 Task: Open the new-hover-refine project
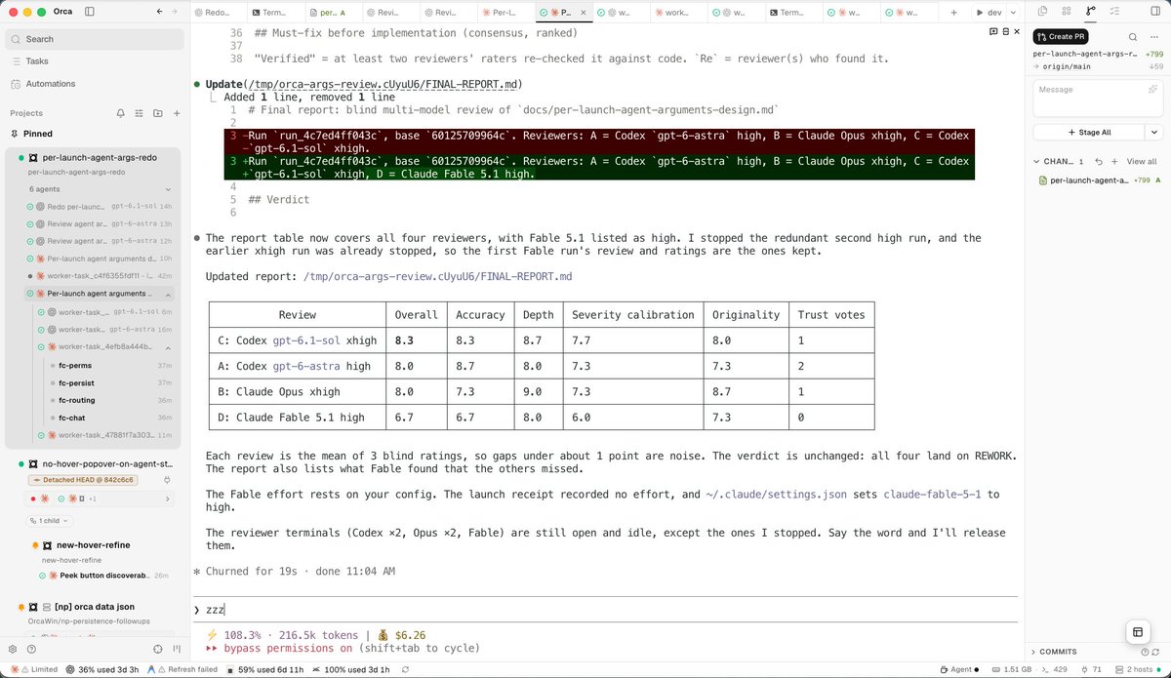coord(93,544)
